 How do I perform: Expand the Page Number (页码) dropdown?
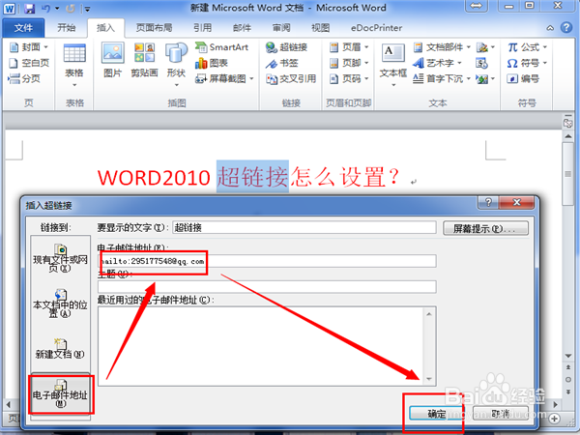pos(366,78)
